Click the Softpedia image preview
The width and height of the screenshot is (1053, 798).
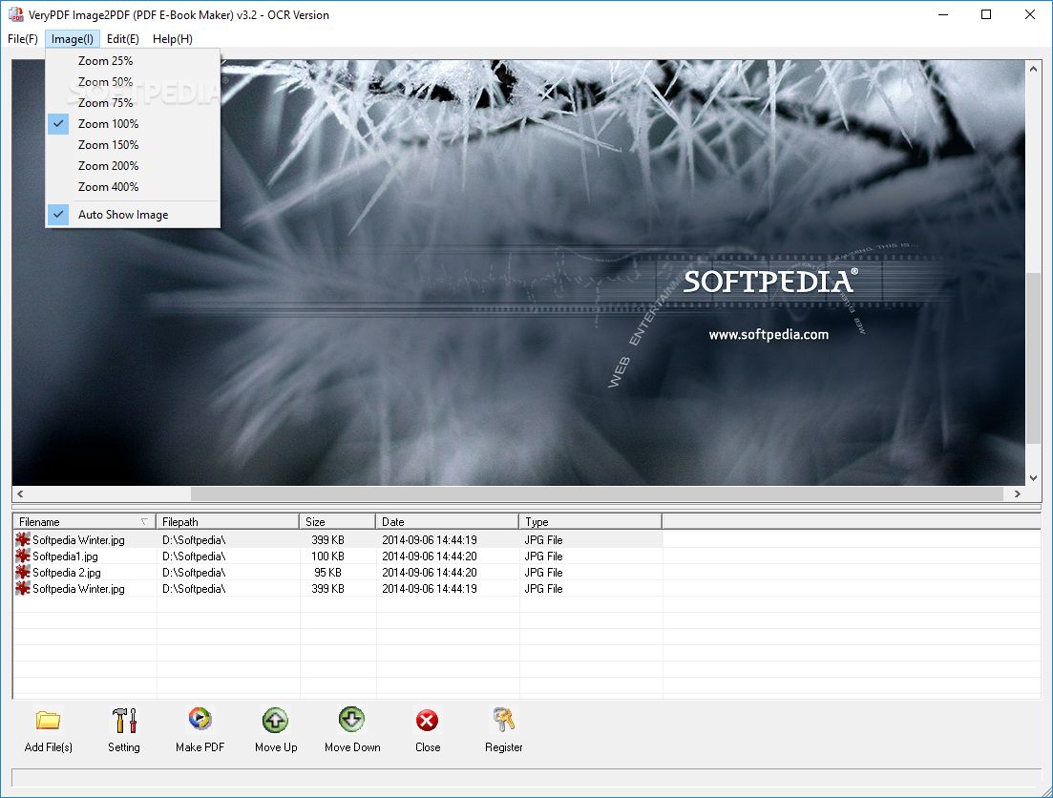coord(518,273)
